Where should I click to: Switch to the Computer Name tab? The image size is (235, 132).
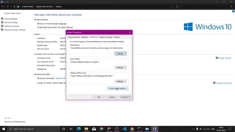pyautogui.click(x=74, y=37)
